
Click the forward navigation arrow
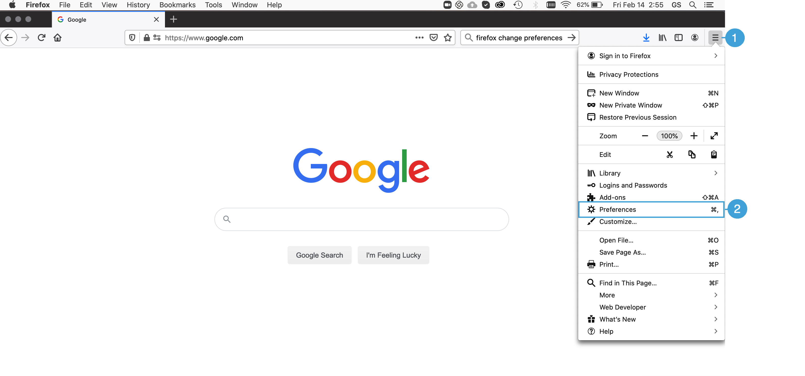(x=25, y=38)
